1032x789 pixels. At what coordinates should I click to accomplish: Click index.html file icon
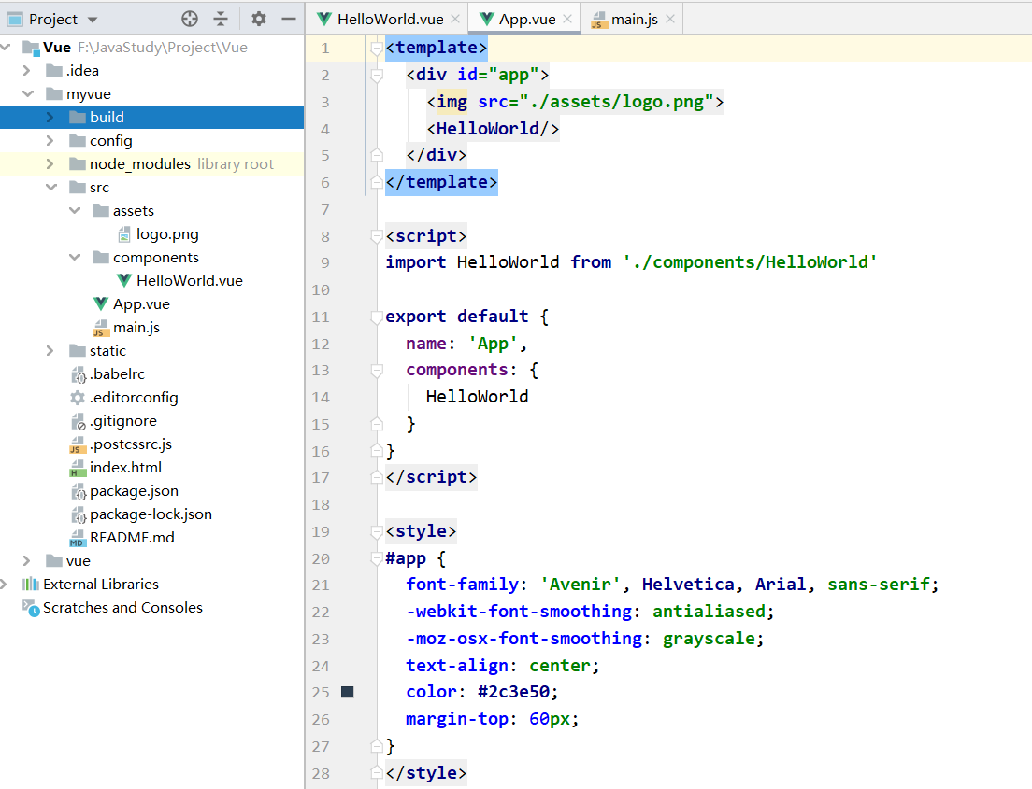pos(78,468)
